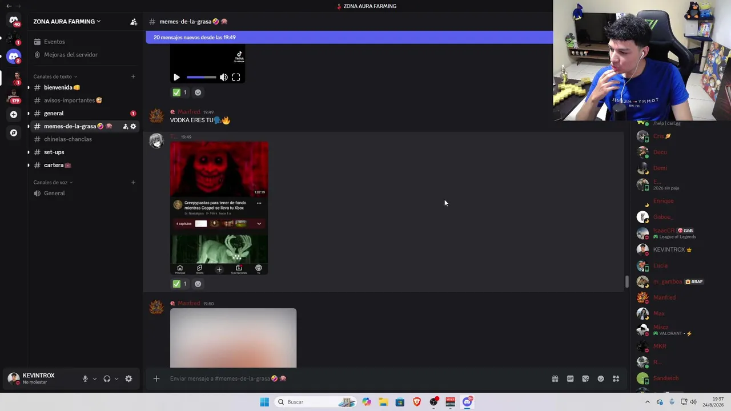
Task: Click the chat message scrollbar
Action: pos(626,281)
